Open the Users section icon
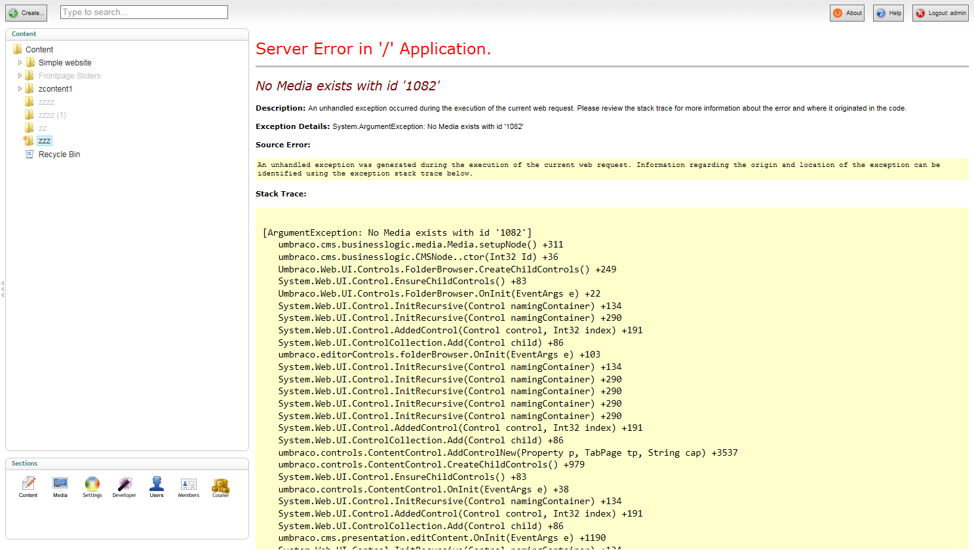 point(157,485)
